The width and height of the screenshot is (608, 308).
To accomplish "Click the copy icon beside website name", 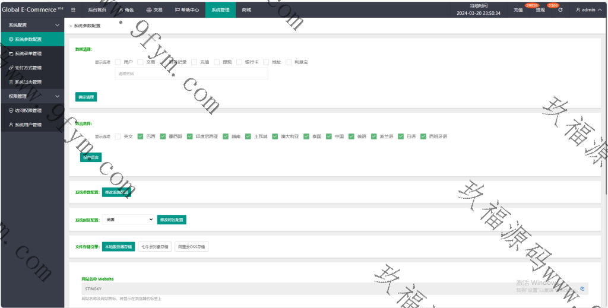I will click(582, 288).
